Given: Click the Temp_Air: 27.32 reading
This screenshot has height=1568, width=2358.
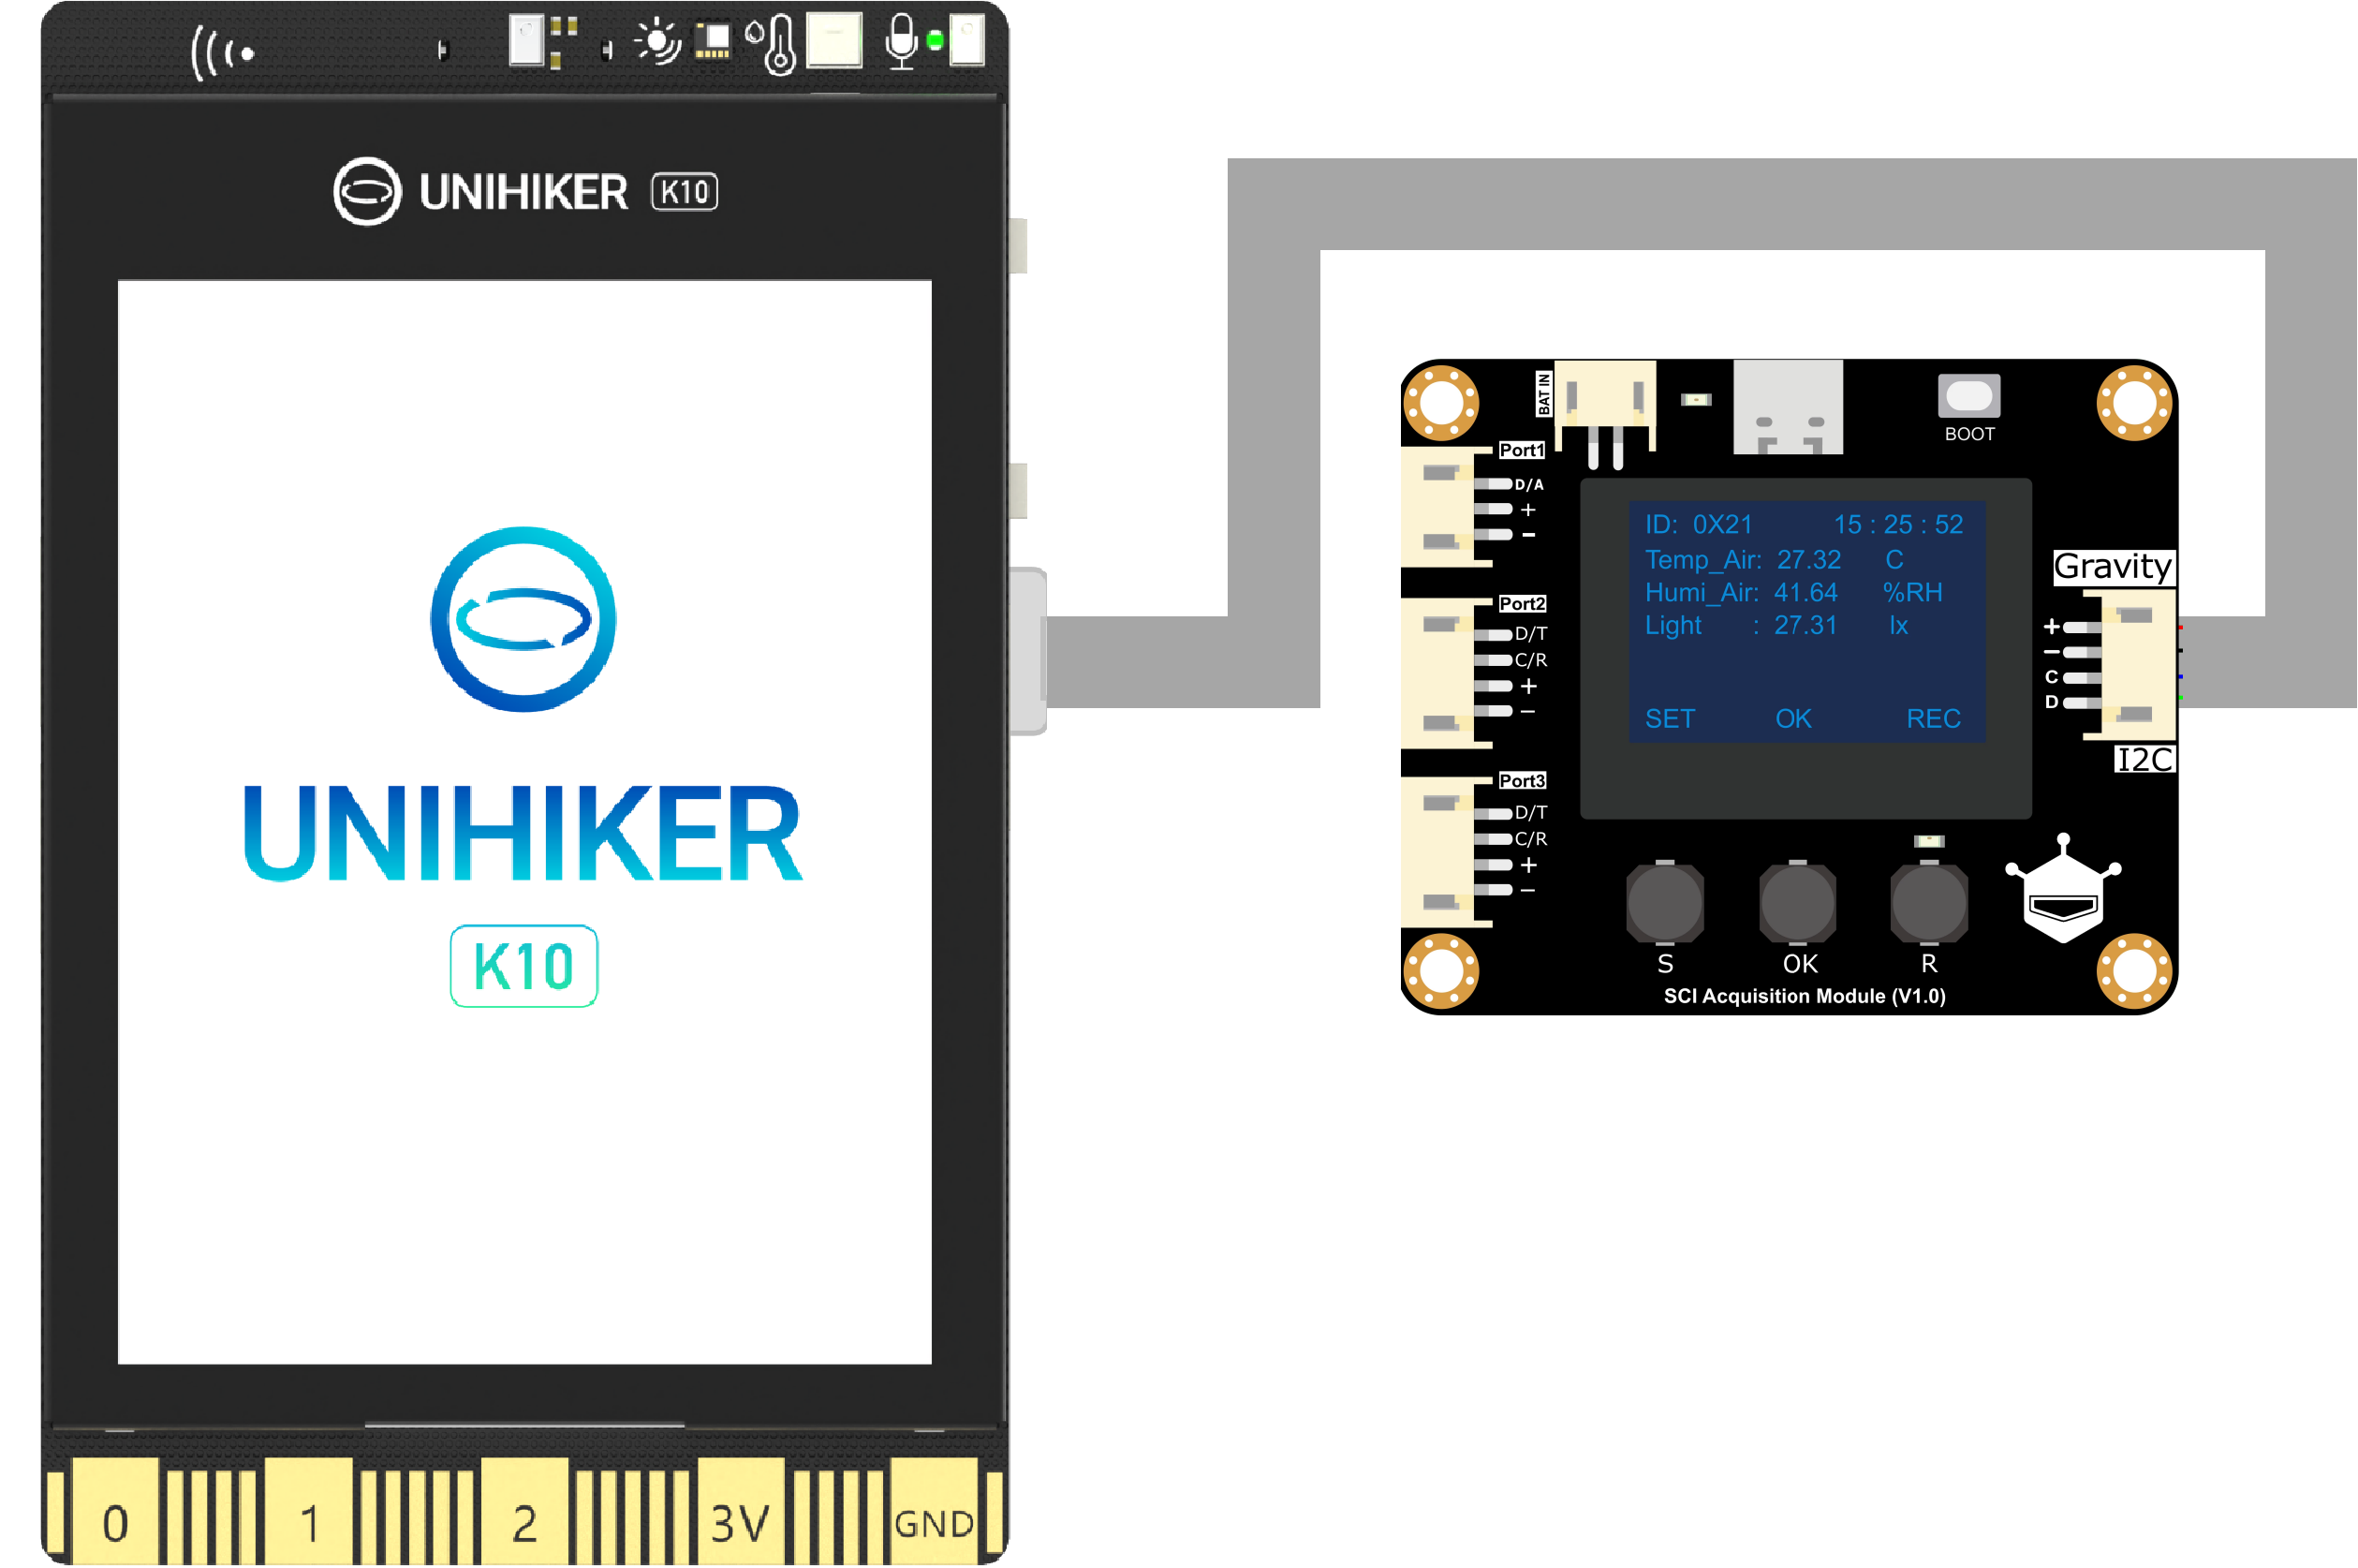Looking at the screenshot, I should click(1742, 560).
